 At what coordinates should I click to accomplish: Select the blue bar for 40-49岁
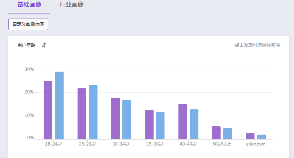[x=194, y=124]
